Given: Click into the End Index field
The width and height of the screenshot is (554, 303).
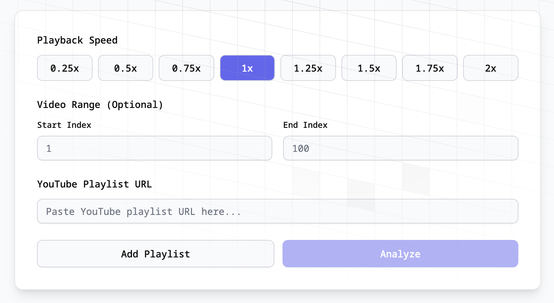Looking at the screenshot, I should [400, 148].
